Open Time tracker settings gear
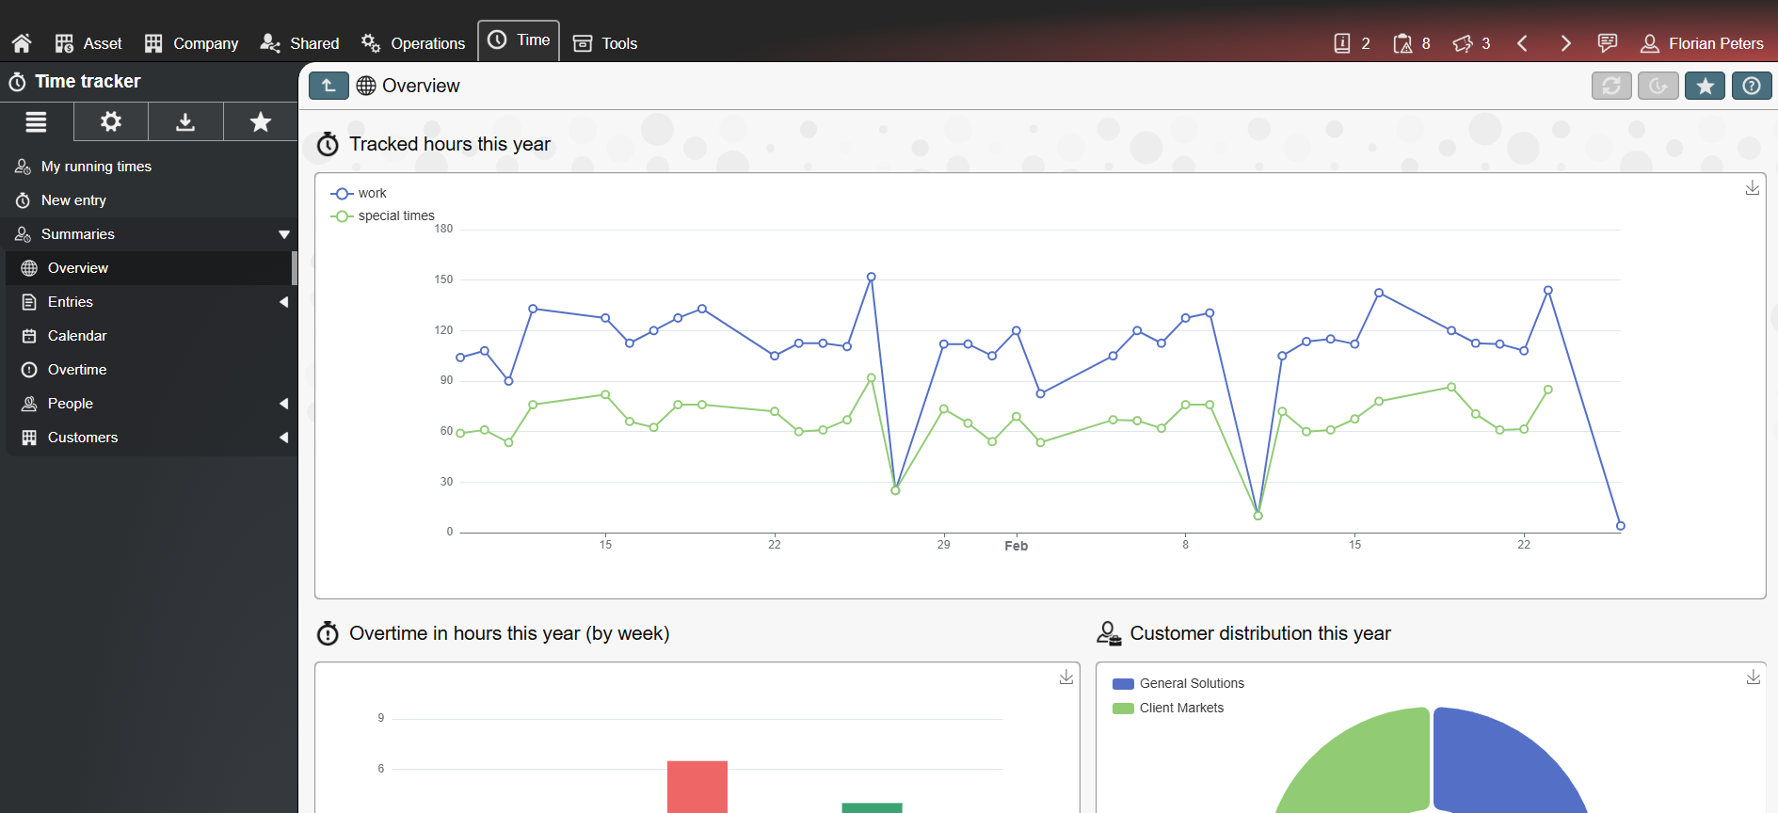The image size is (1778, 813). (x=111, y=121)
